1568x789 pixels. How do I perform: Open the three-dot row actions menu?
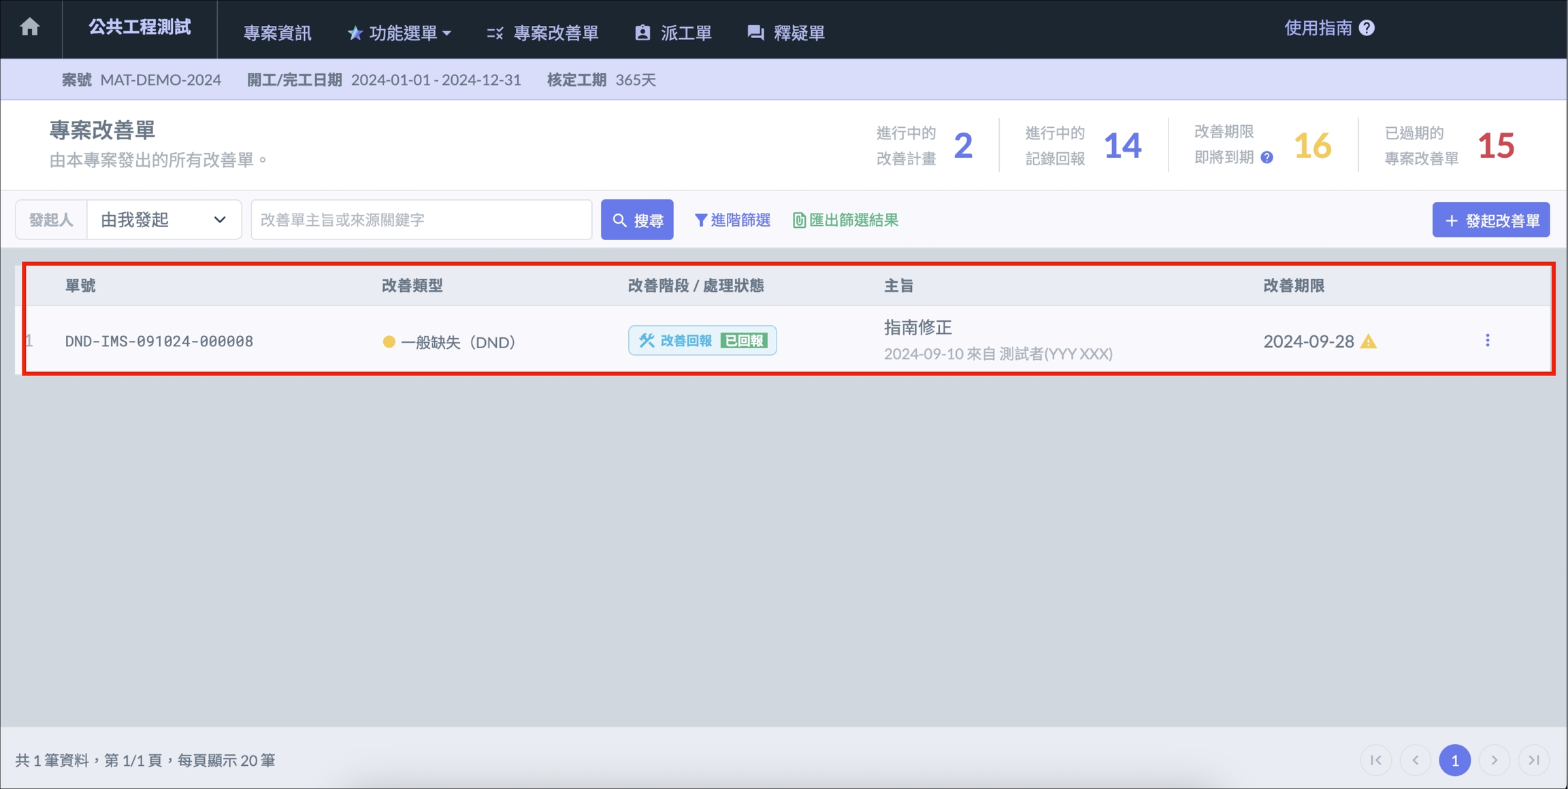click(1487, 340)
